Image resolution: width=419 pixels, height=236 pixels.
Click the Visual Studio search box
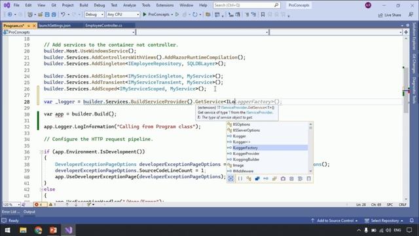[246, 5]
